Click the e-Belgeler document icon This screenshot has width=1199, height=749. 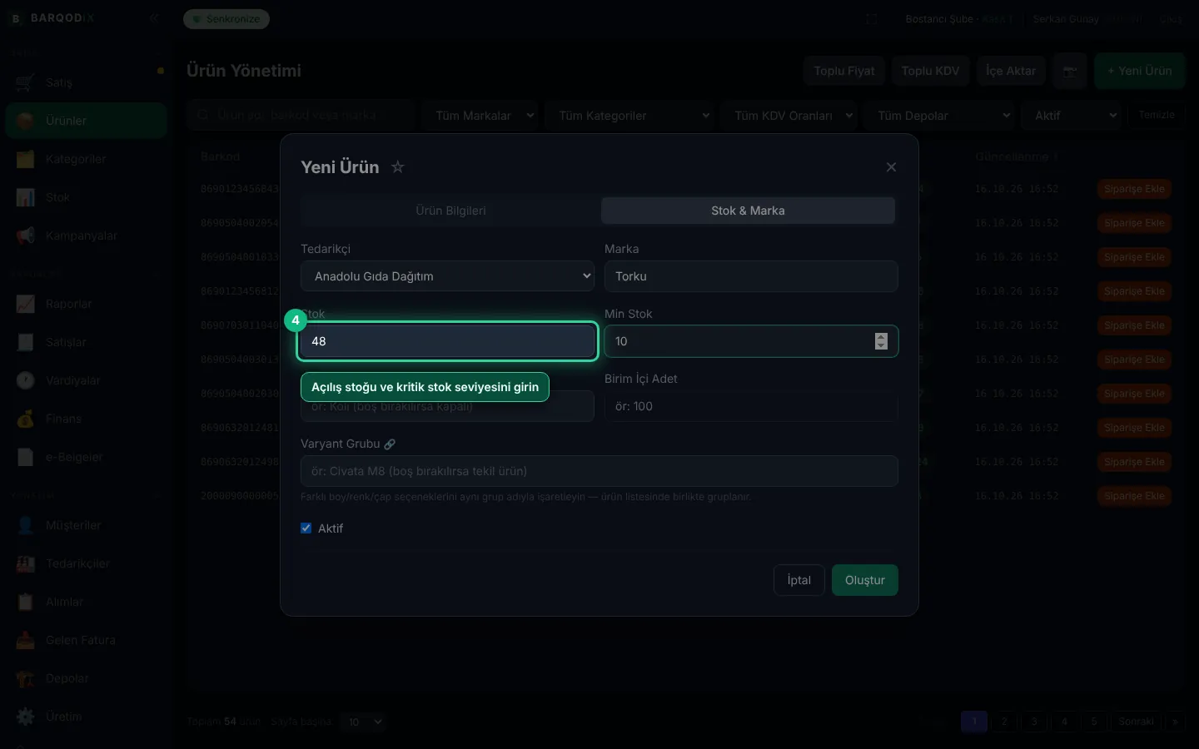(25, 457)
